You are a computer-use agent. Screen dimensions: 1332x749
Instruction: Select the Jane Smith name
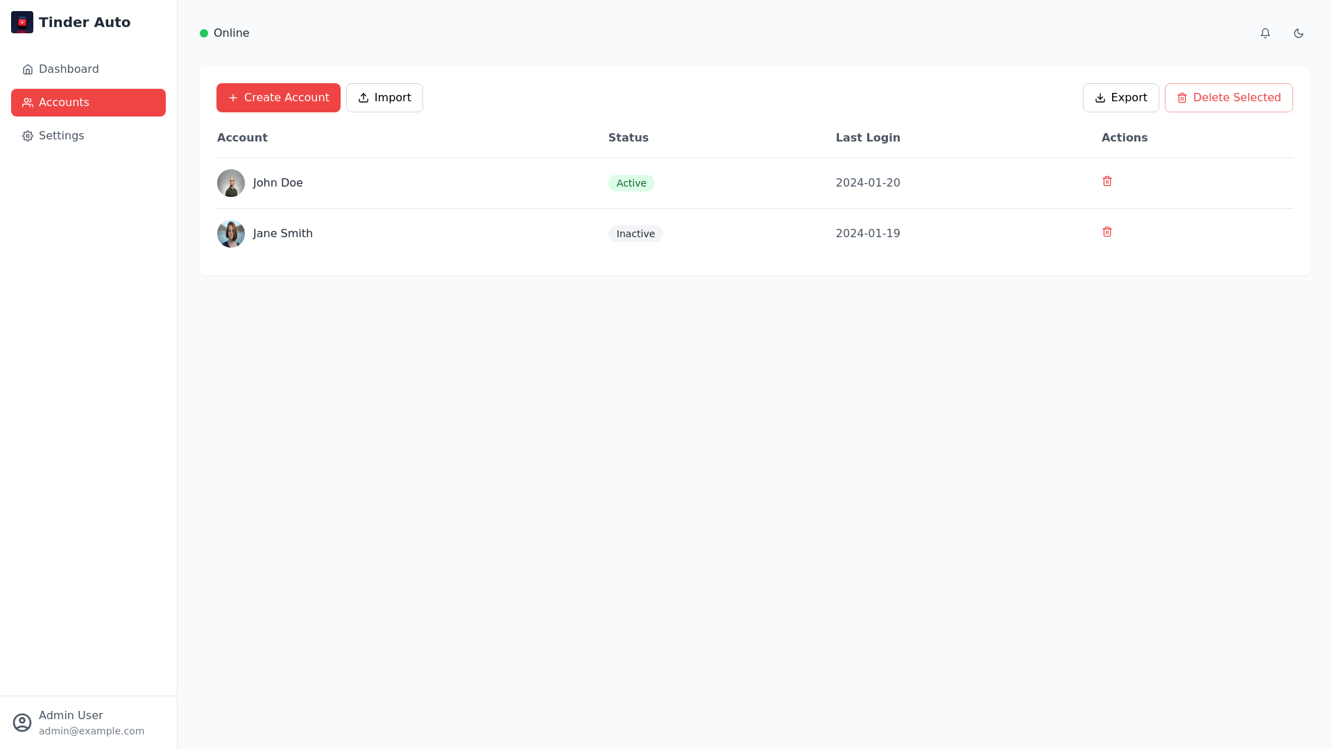pos(283,234)
